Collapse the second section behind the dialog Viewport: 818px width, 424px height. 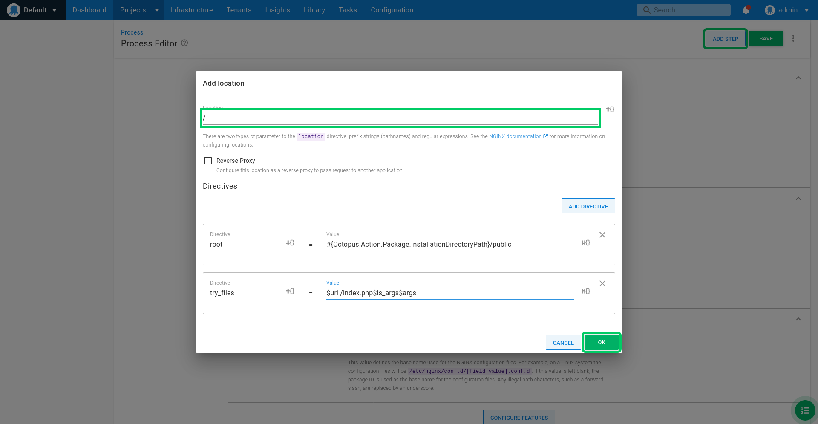coord(798,199)
